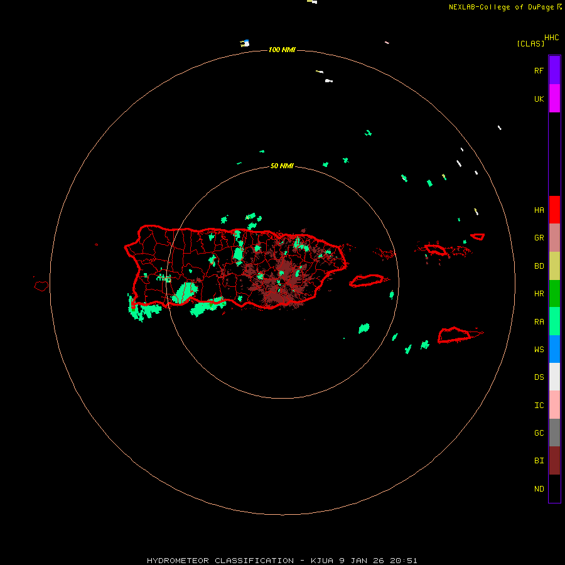Click the RA light green legend swatch
The image size is (565, 565).
(554, 321)
